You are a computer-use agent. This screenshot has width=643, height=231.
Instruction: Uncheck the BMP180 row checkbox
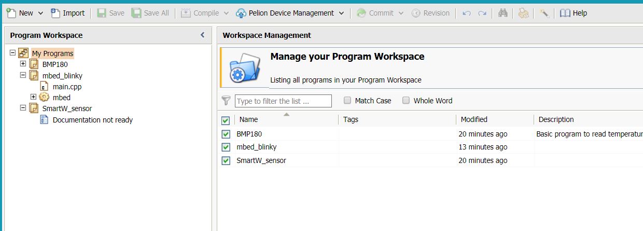[226, 134]
